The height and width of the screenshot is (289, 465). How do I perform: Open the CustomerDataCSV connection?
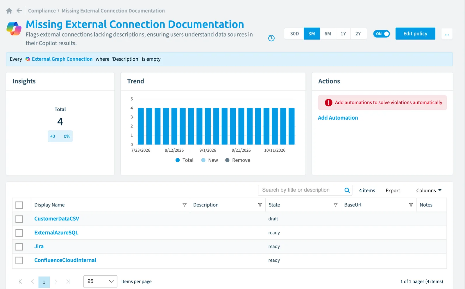(x=57, y=219)
